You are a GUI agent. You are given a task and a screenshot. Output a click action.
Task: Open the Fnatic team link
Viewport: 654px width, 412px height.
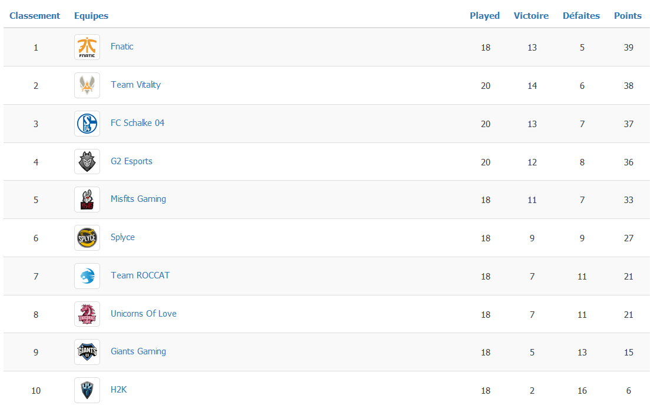click(122, 46)
